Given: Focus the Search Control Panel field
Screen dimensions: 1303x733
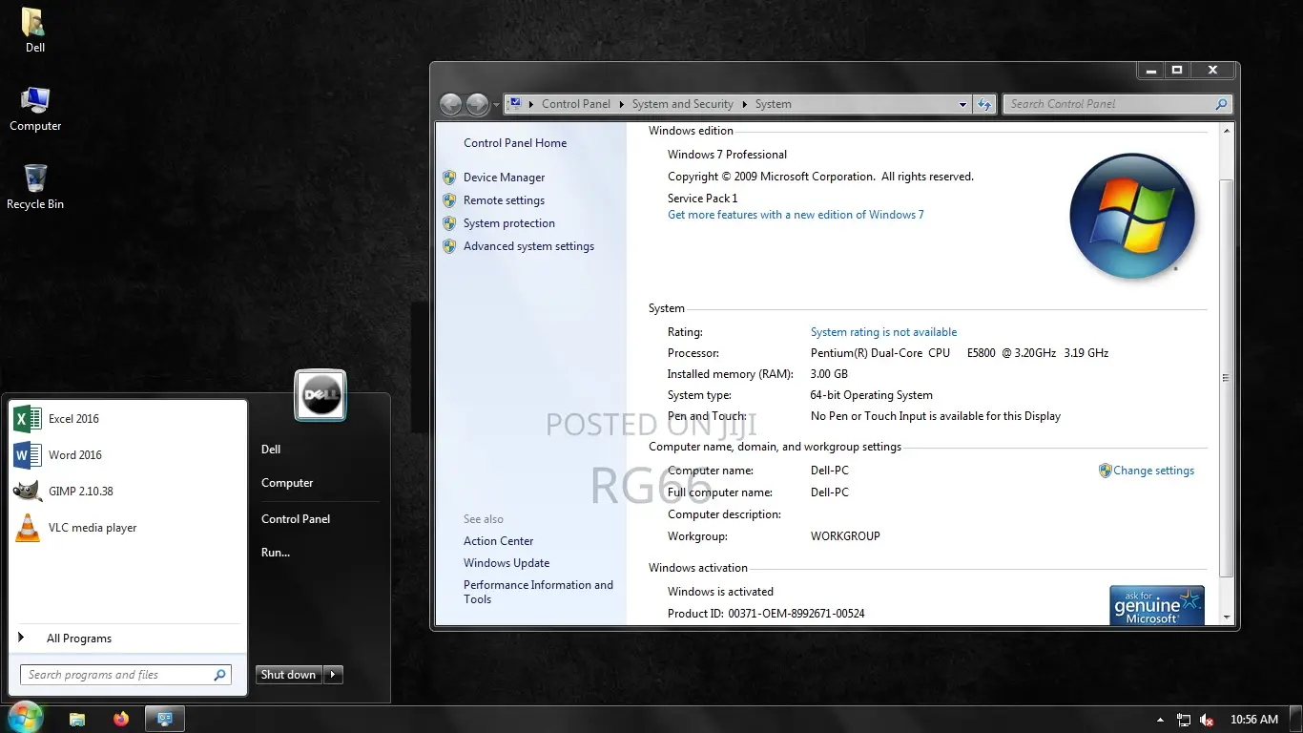Looking at the screenshot, I should coord(1118,104).
